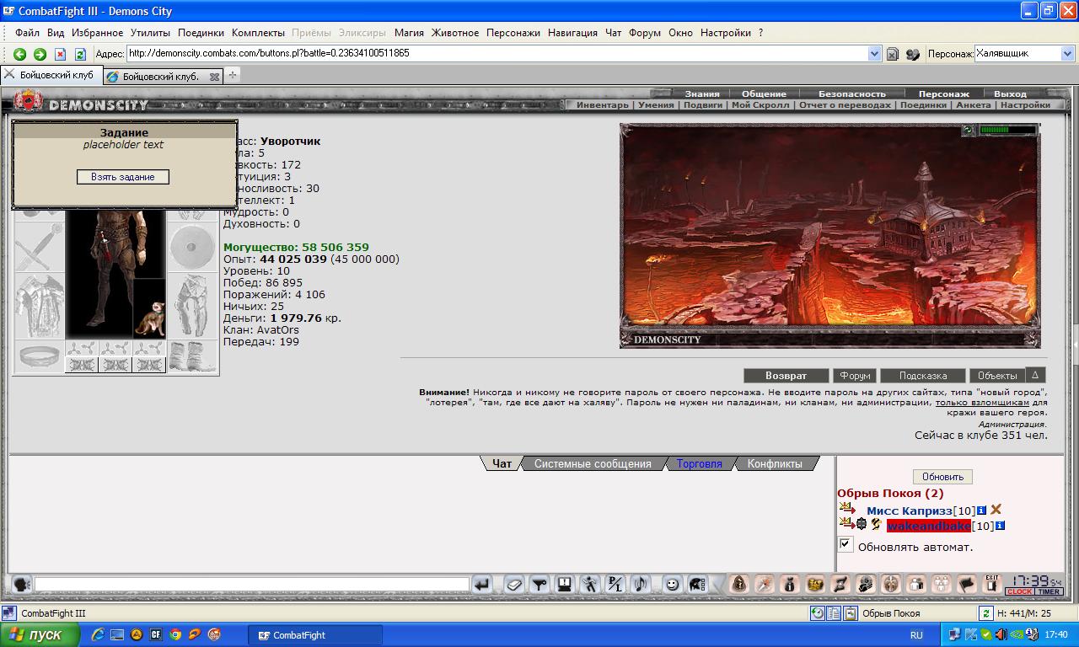Click the RU language indicator in taskbar
Image resolution: width=1079 pixels, height=647 pixels.
(916, 635)
